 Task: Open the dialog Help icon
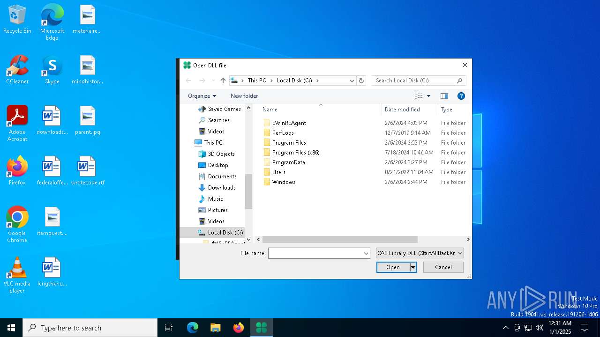point(461,96)
